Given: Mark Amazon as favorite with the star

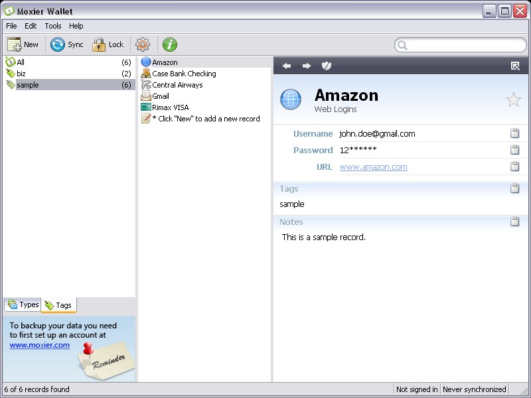Looking at the screenshot, I should pos(513,100).
